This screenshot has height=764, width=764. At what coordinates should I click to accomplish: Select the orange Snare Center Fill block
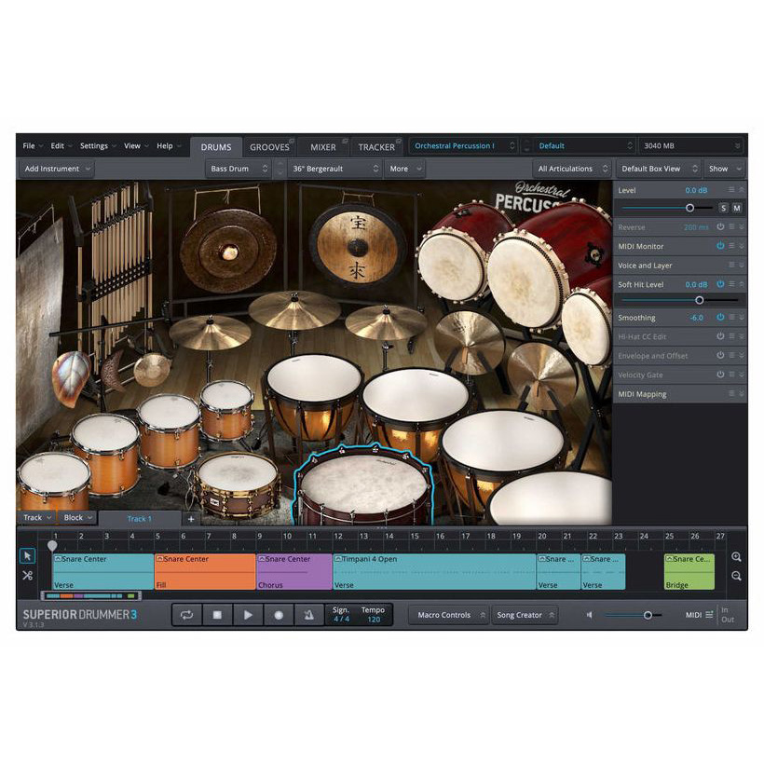point(205,571)
